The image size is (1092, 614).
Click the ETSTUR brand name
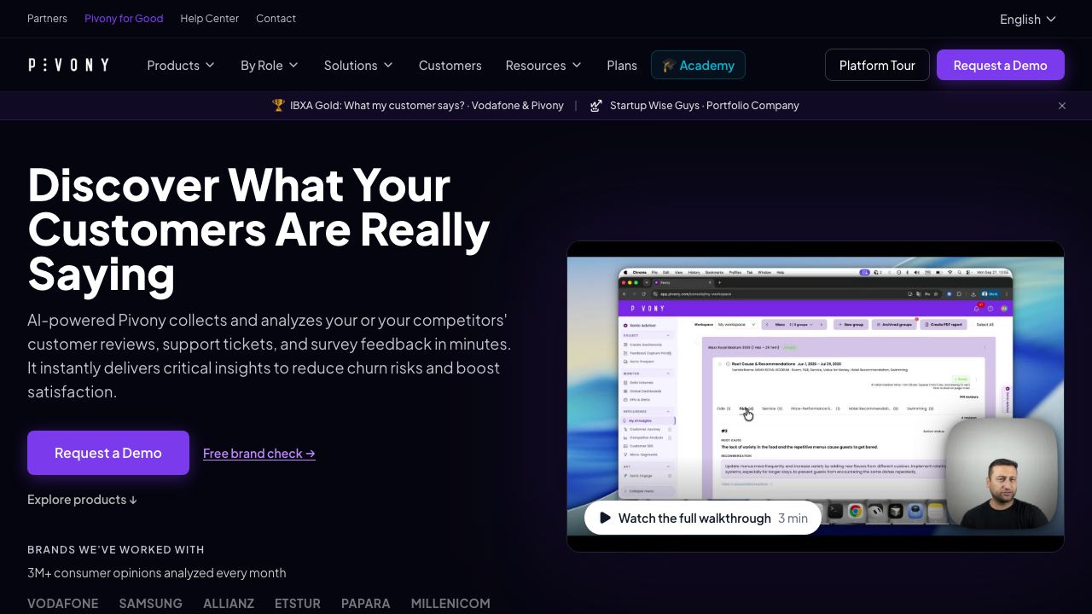point(298,603)
